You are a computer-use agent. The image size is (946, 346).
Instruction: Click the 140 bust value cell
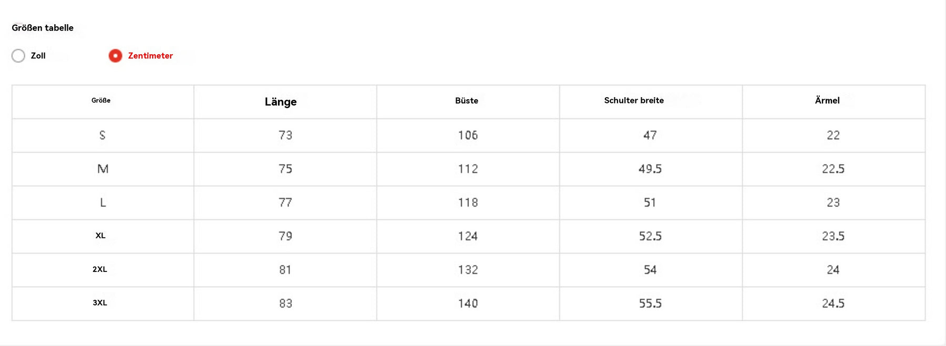click(468, 303)
